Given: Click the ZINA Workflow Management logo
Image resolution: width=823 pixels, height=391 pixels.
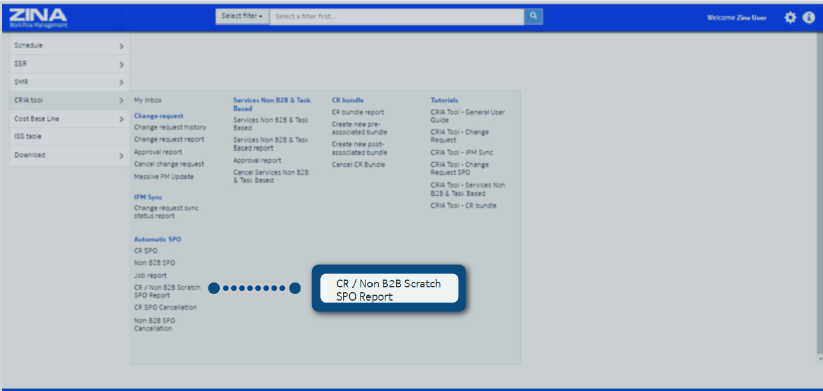Looking at the screenshot, I should pyautogui.click(x=38, y=18).
